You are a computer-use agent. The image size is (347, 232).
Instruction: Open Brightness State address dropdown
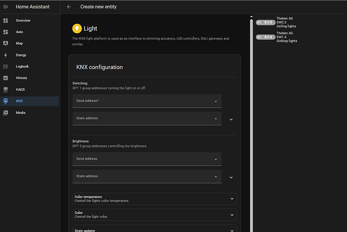click(147, 177)
